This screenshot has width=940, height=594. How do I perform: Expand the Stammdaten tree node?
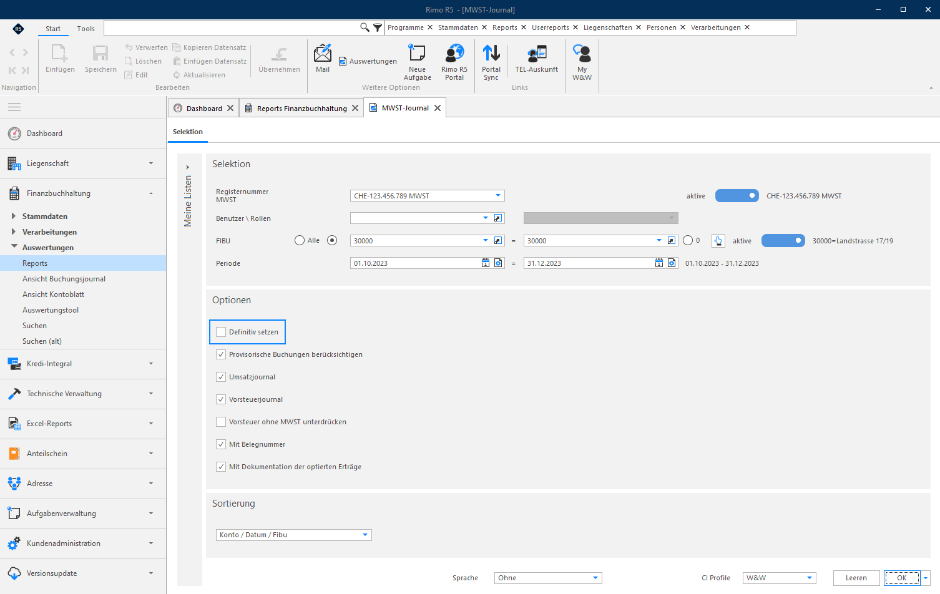tap(14, 216)
